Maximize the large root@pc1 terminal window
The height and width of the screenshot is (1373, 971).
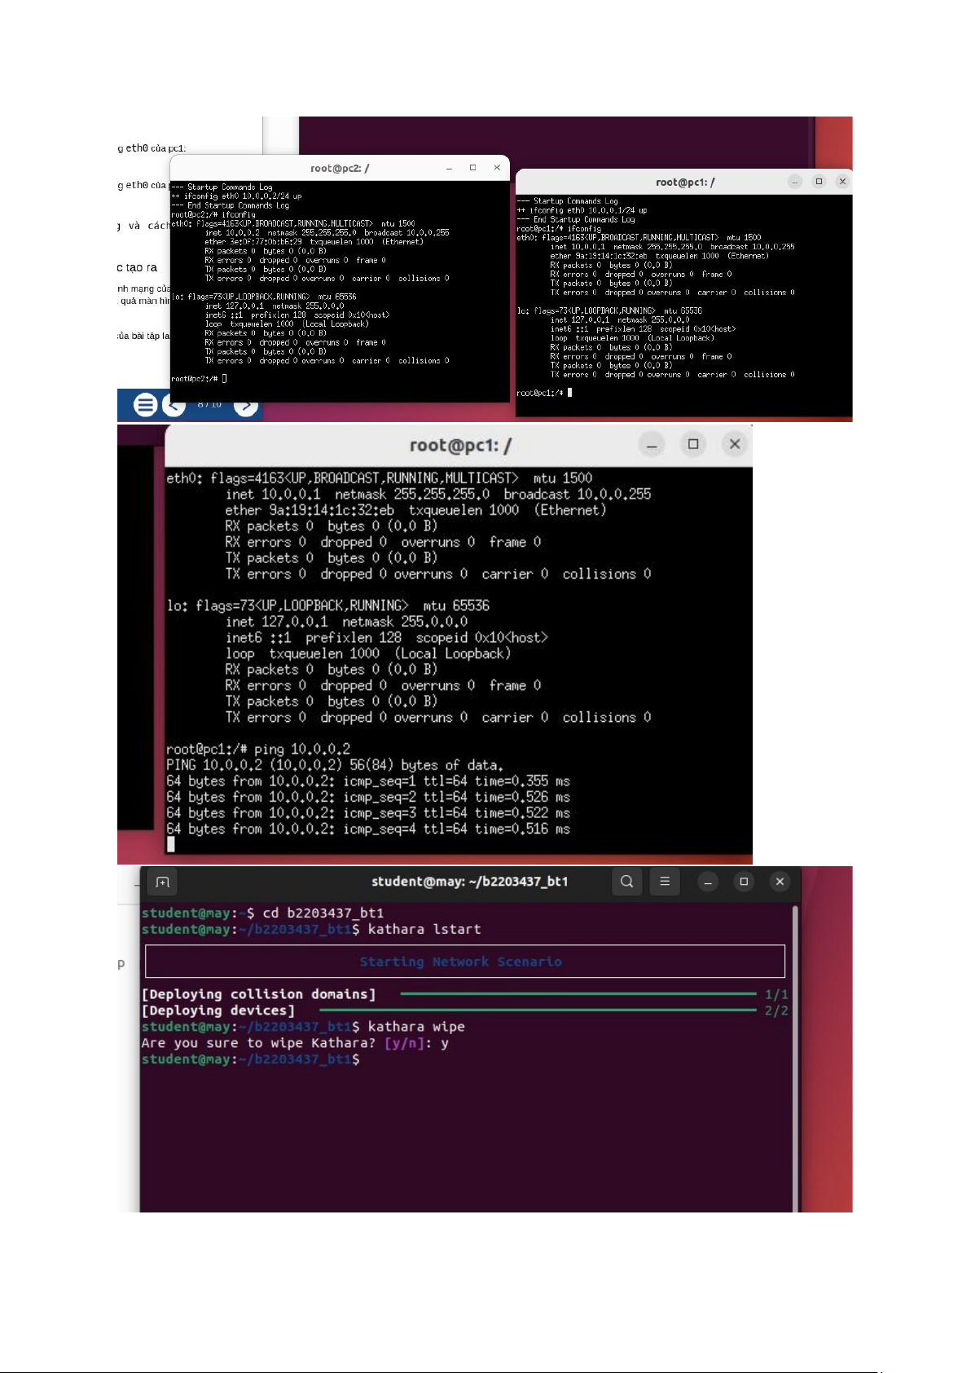coord(693,444)
